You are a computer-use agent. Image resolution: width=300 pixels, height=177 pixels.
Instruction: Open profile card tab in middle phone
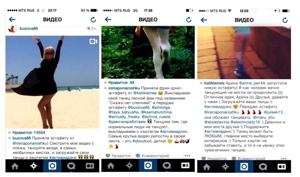pos(186,165)
